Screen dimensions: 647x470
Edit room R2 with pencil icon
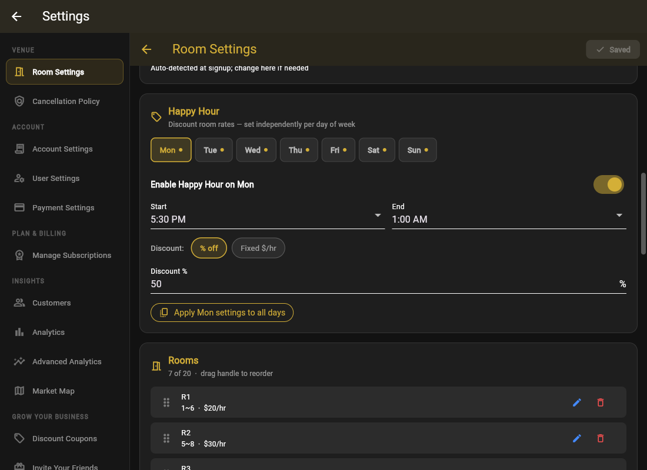tap(577, 438)
